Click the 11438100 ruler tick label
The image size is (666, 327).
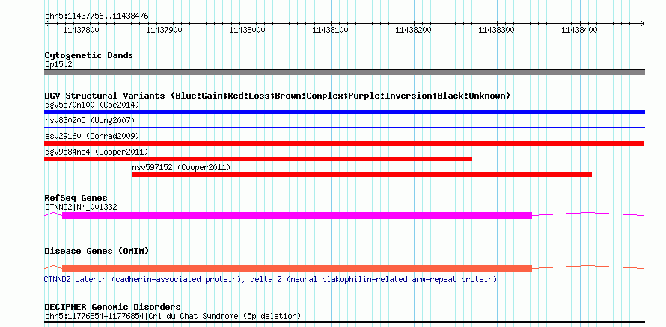coord(330,30)
